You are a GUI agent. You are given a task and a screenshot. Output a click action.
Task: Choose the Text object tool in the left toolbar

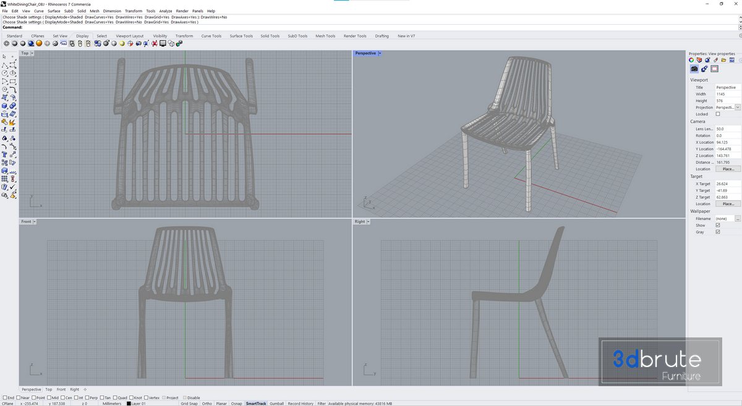5,154
